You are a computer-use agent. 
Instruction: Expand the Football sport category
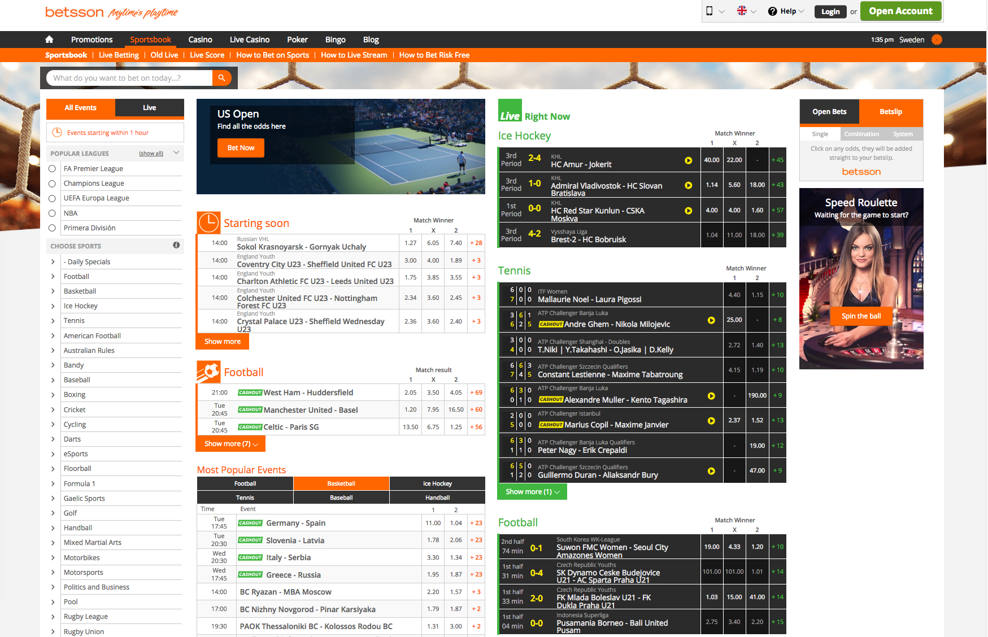[x=53, y=276]
